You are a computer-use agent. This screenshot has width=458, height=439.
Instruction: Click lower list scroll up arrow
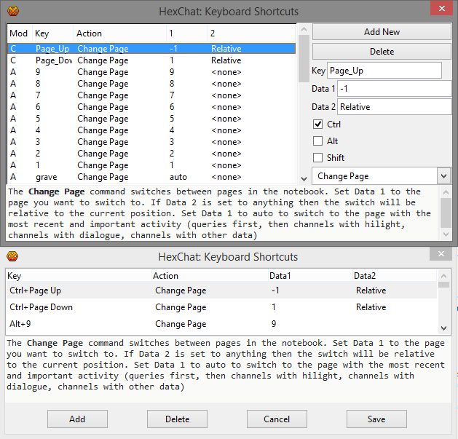(443, 276)
